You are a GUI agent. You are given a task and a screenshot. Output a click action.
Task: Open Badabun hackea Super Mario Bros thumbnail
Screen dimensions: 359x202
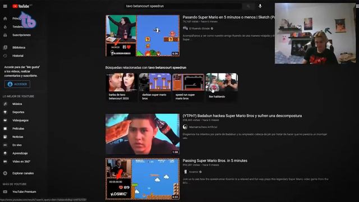point(142,134)
